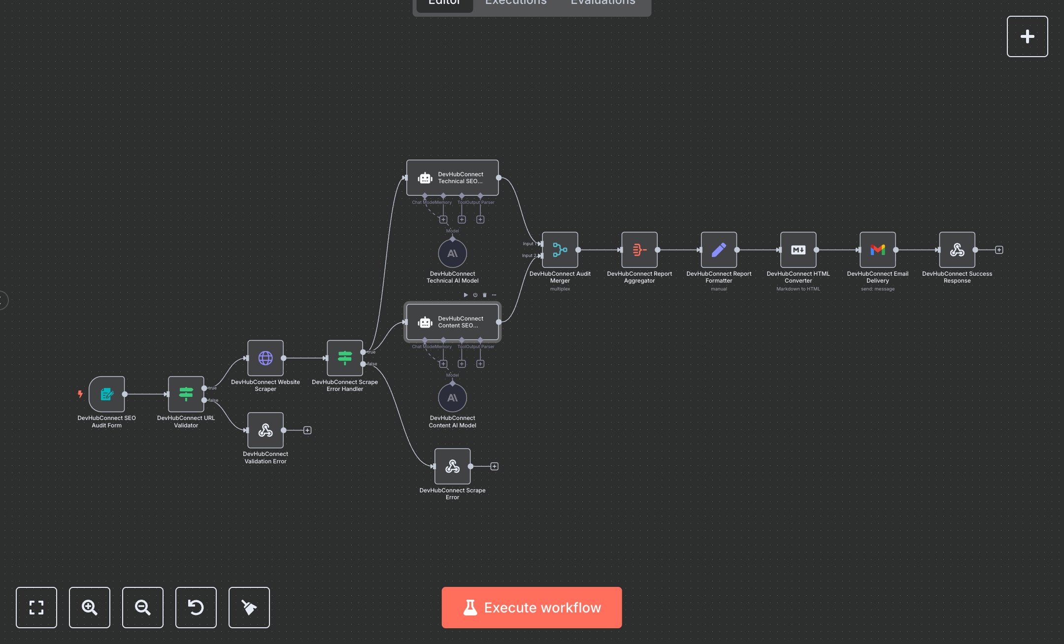Click the Execute workflow button
Viewport: 1064px width, 644px height.
tap(532, 608)
